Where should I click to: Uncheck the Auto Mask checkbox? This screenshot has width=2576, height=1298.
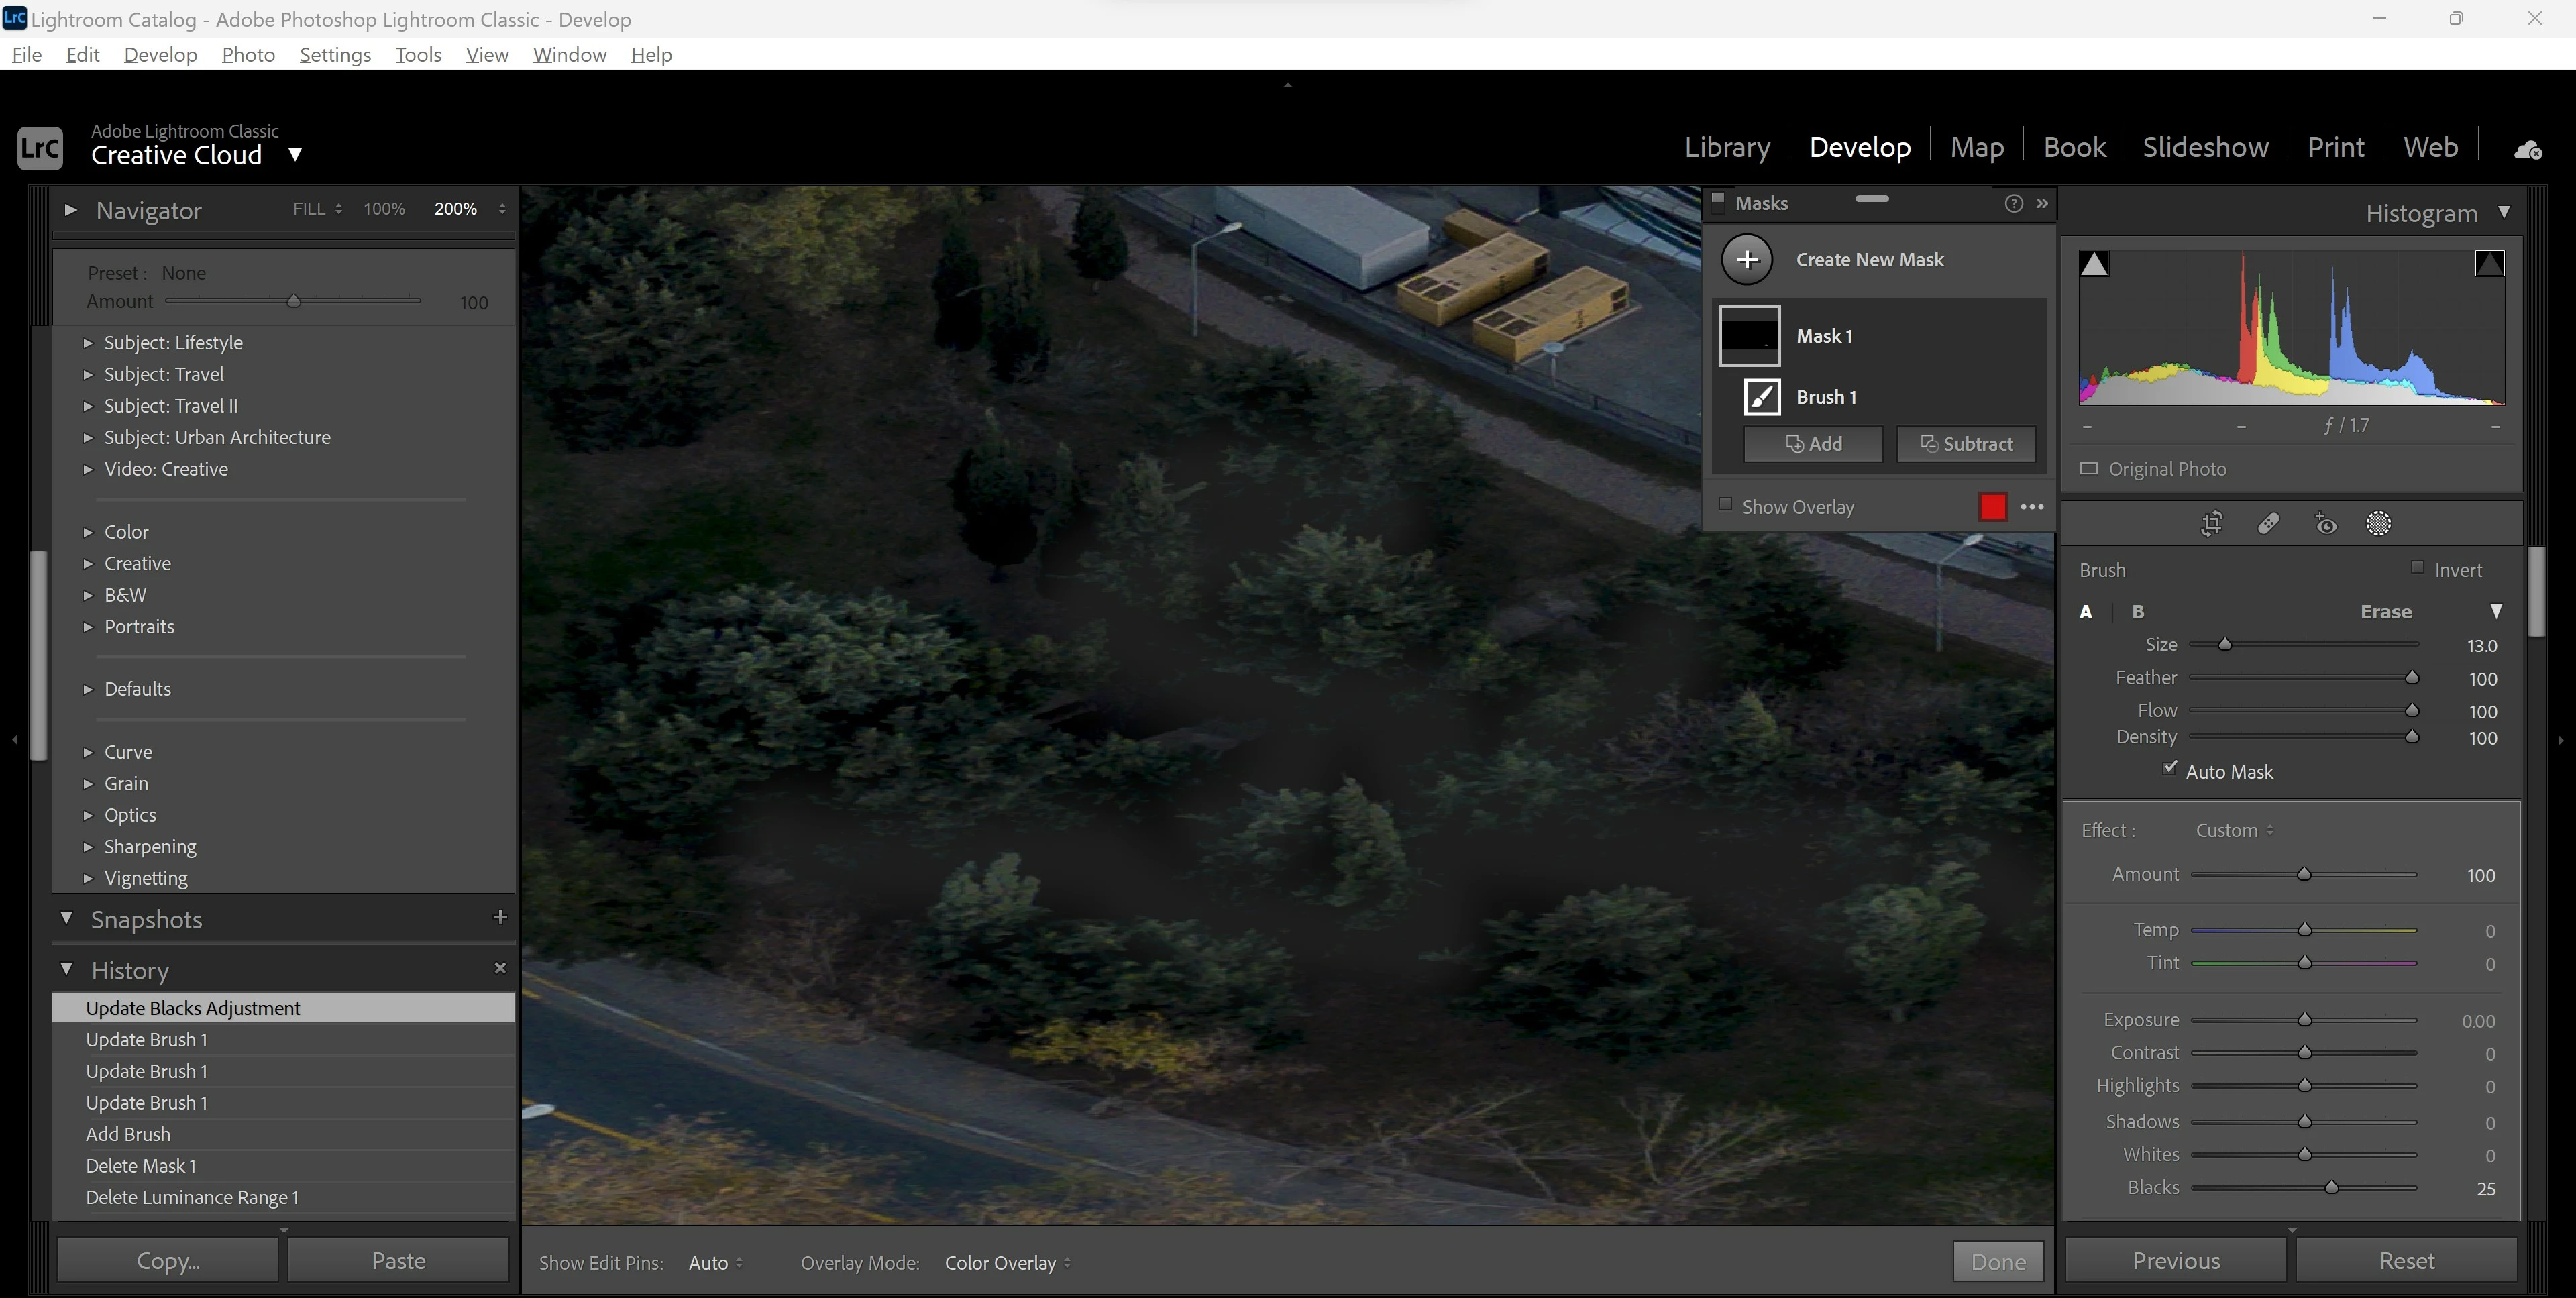tap(2170, 769)
